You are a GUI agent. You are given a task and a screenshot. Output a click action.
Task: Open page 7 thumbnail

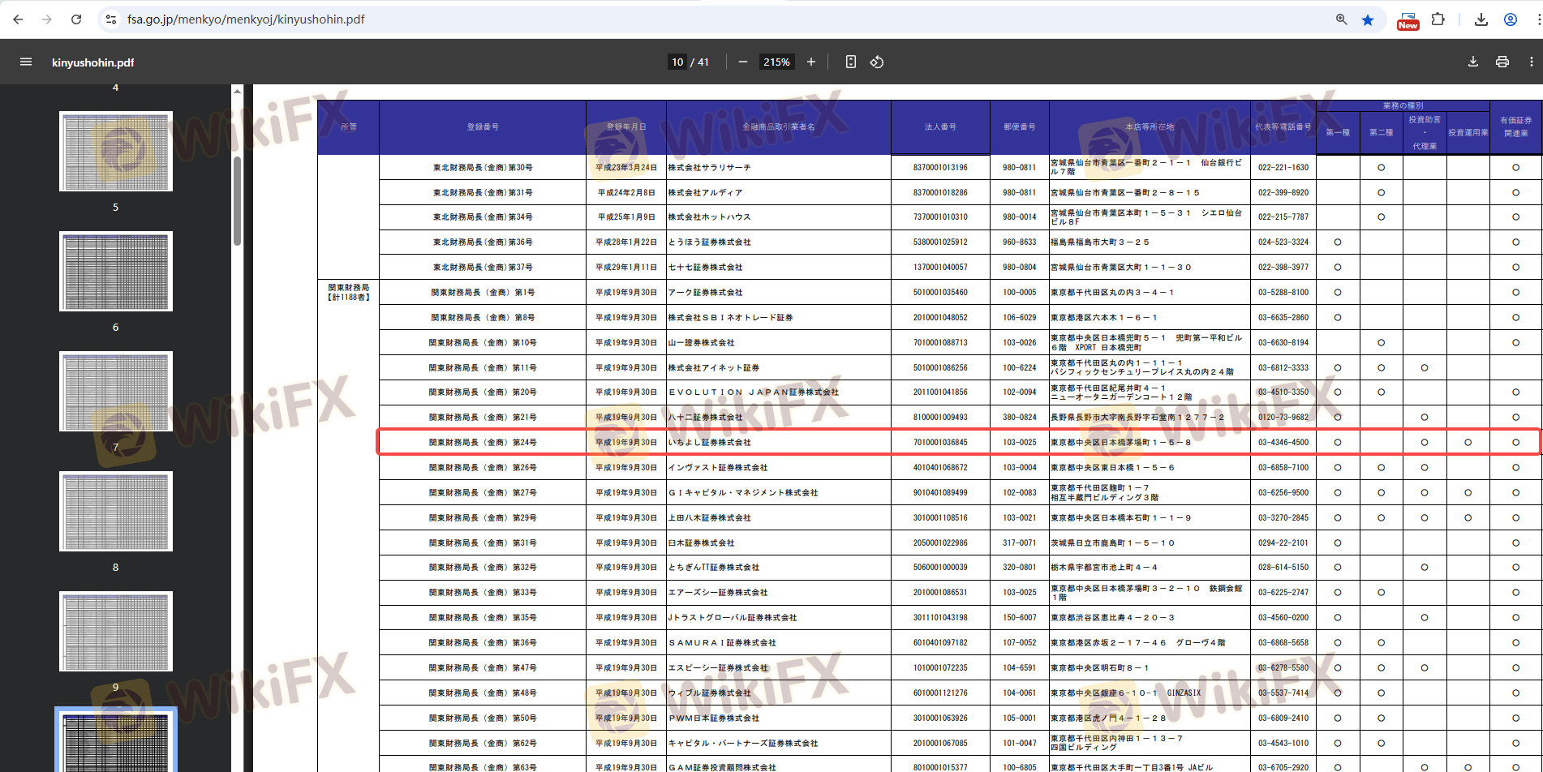[x=116, y=392]
